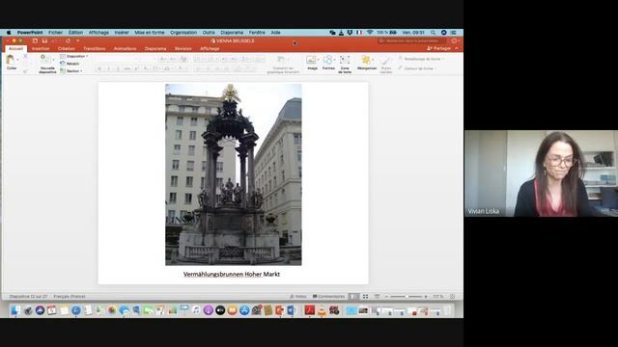Toggle the Commentaires pane in status bar
The width and height of the screenshot is (618, 347).
click(x=328, y=297)
